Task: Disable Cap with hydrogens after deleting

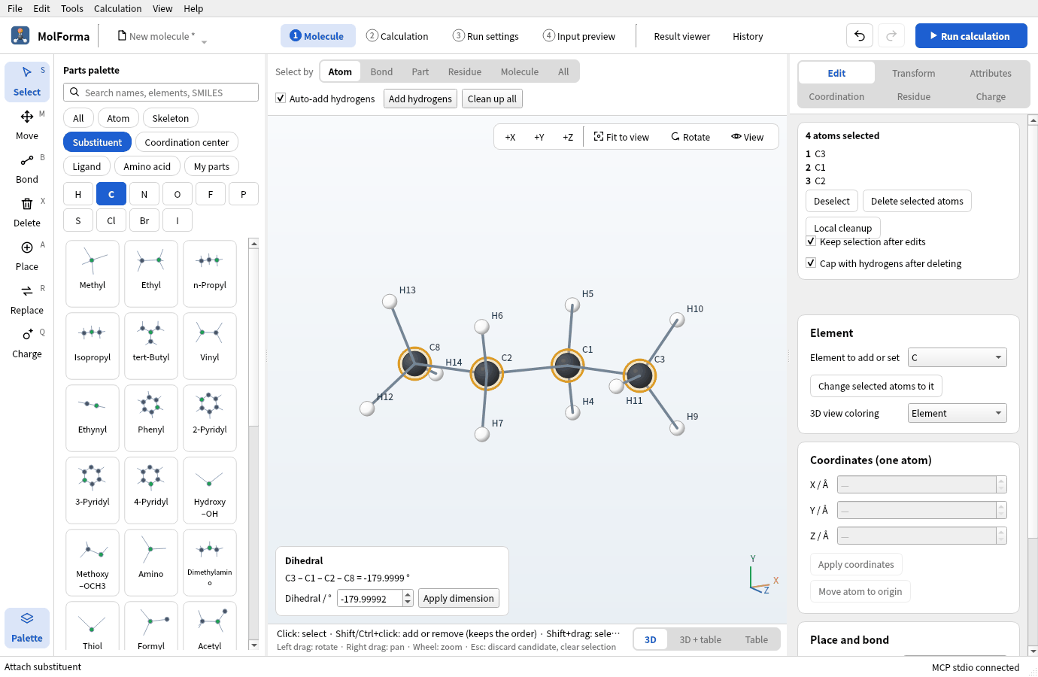Action: [x=811, y=263]
